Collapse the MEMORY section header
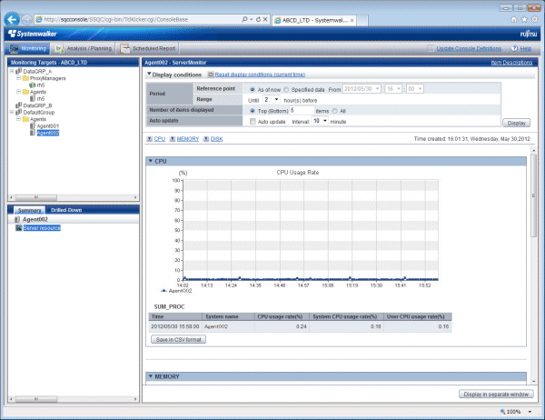This screenshot has width=545, height=420. point(151,376)
